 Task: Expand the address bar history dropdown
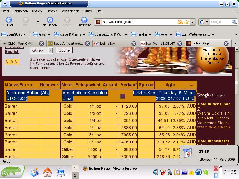193,22
